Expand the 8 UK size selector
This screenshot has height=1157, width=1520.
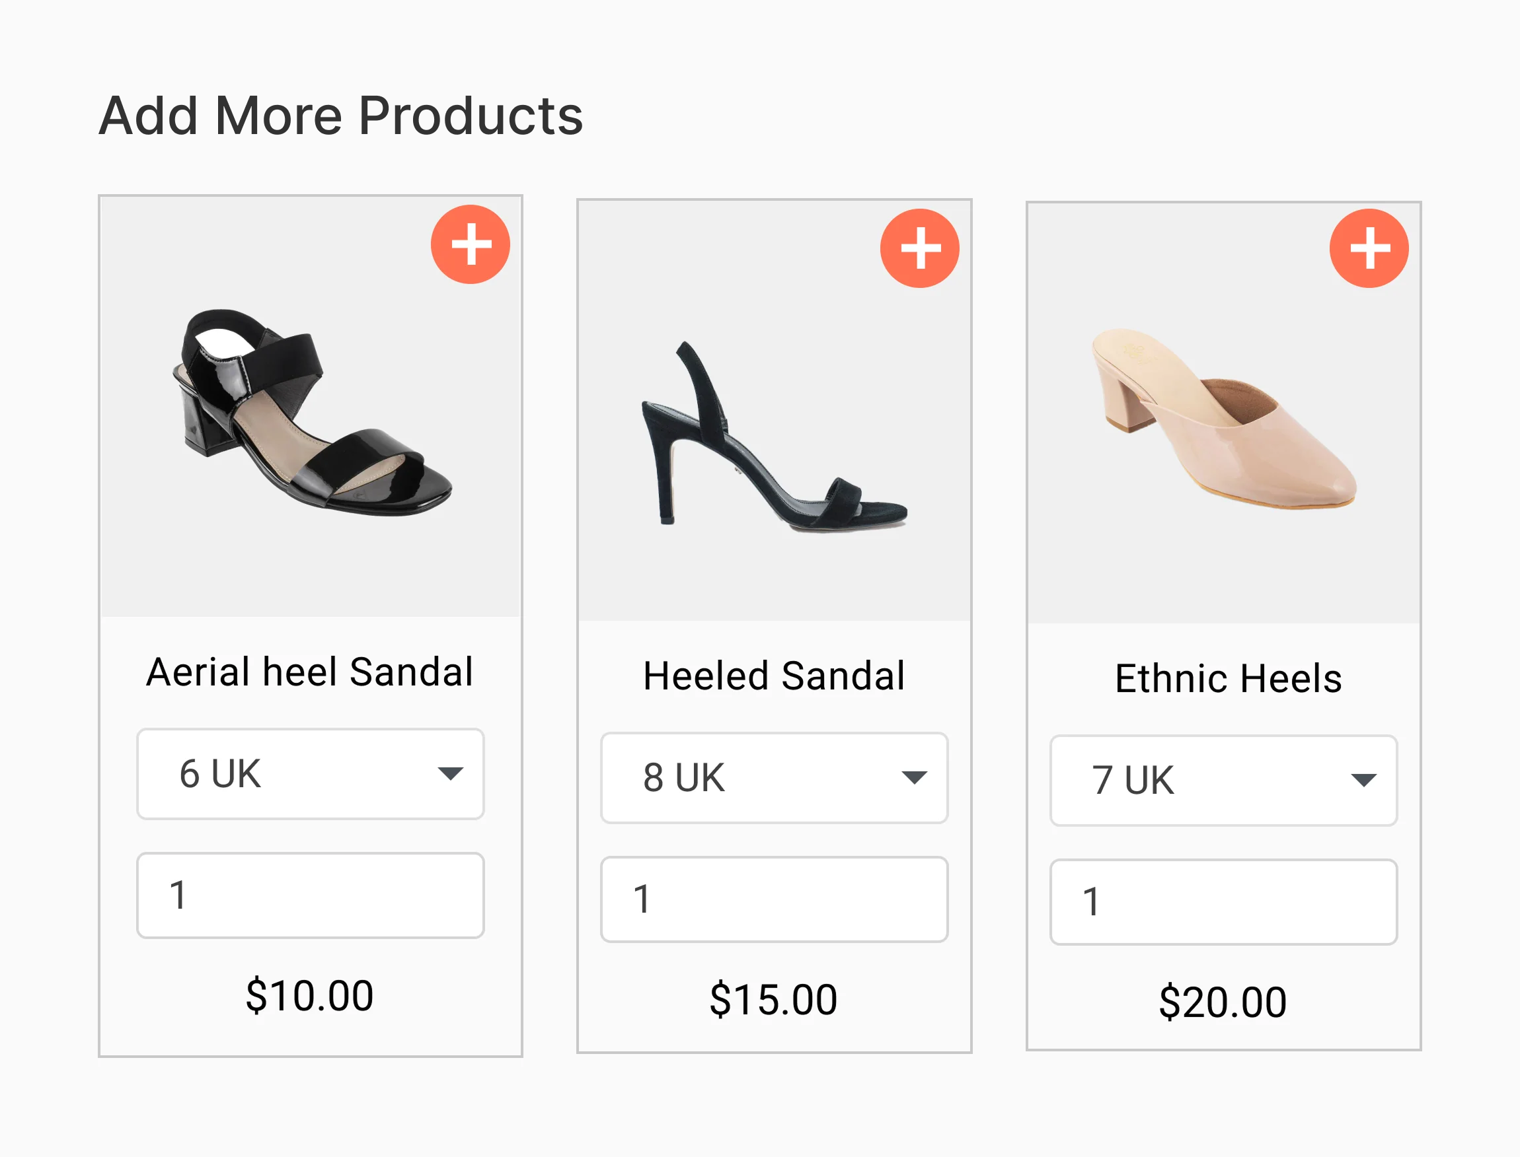point(774,777)
